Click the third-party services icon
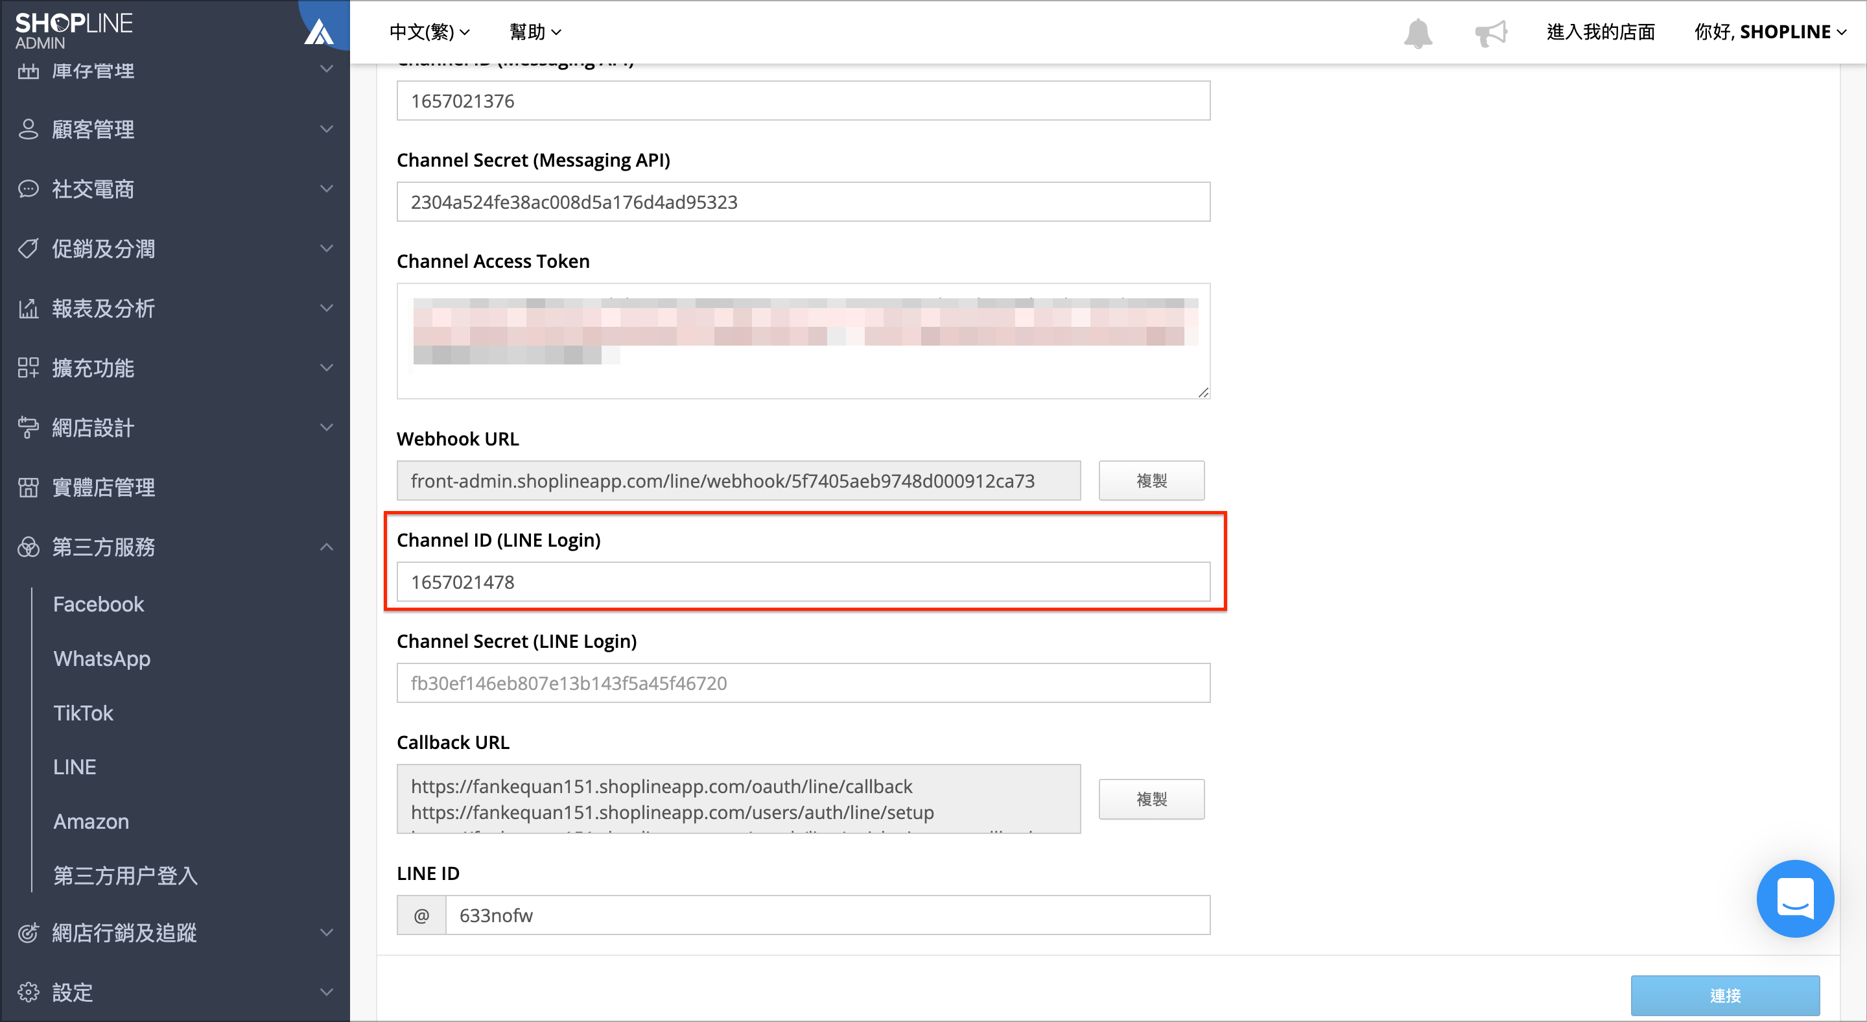This screenshot has width=1867, height=1022. (x=27, y=547)
